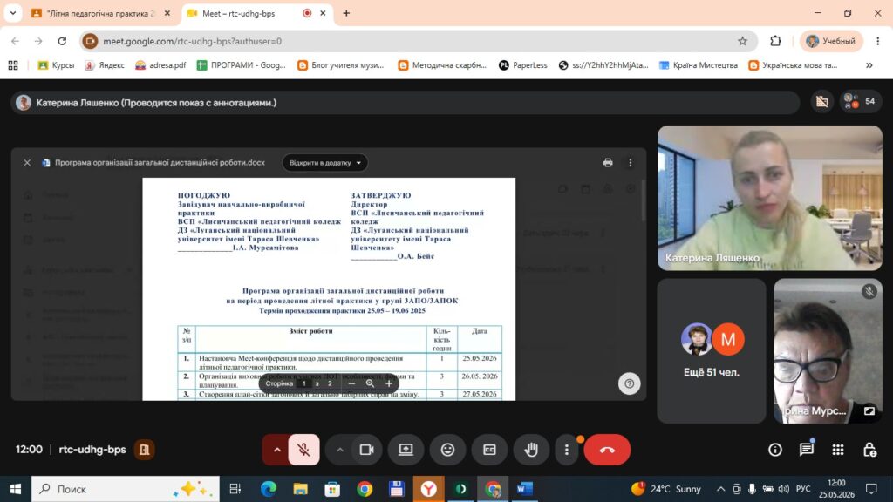Open document preview three-dot menu
The image size is (893, 502).
pyautogui.click(x=630, y=163)
